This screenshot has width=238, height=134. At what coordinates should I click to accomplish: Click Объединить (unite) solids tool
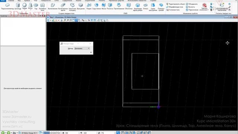[x=192, y=4]
